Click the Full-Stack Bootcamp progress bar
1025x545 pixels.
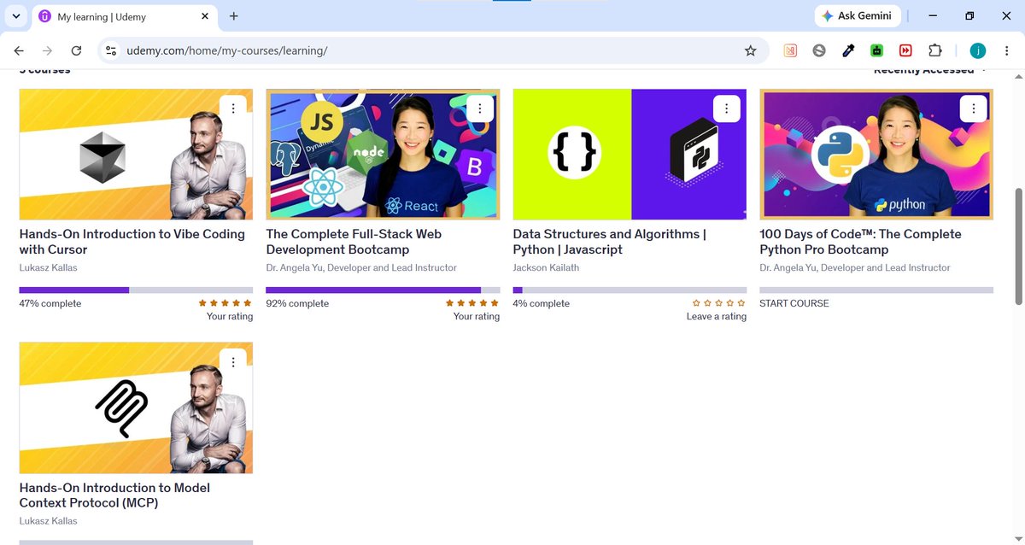(383, 290)
